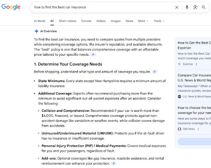Click 'Personal Injury Protection (PIP) / Medical Payments:' text
Image resolution: width=211 pixels, height=168 pixels.
[x=84, y=146]
